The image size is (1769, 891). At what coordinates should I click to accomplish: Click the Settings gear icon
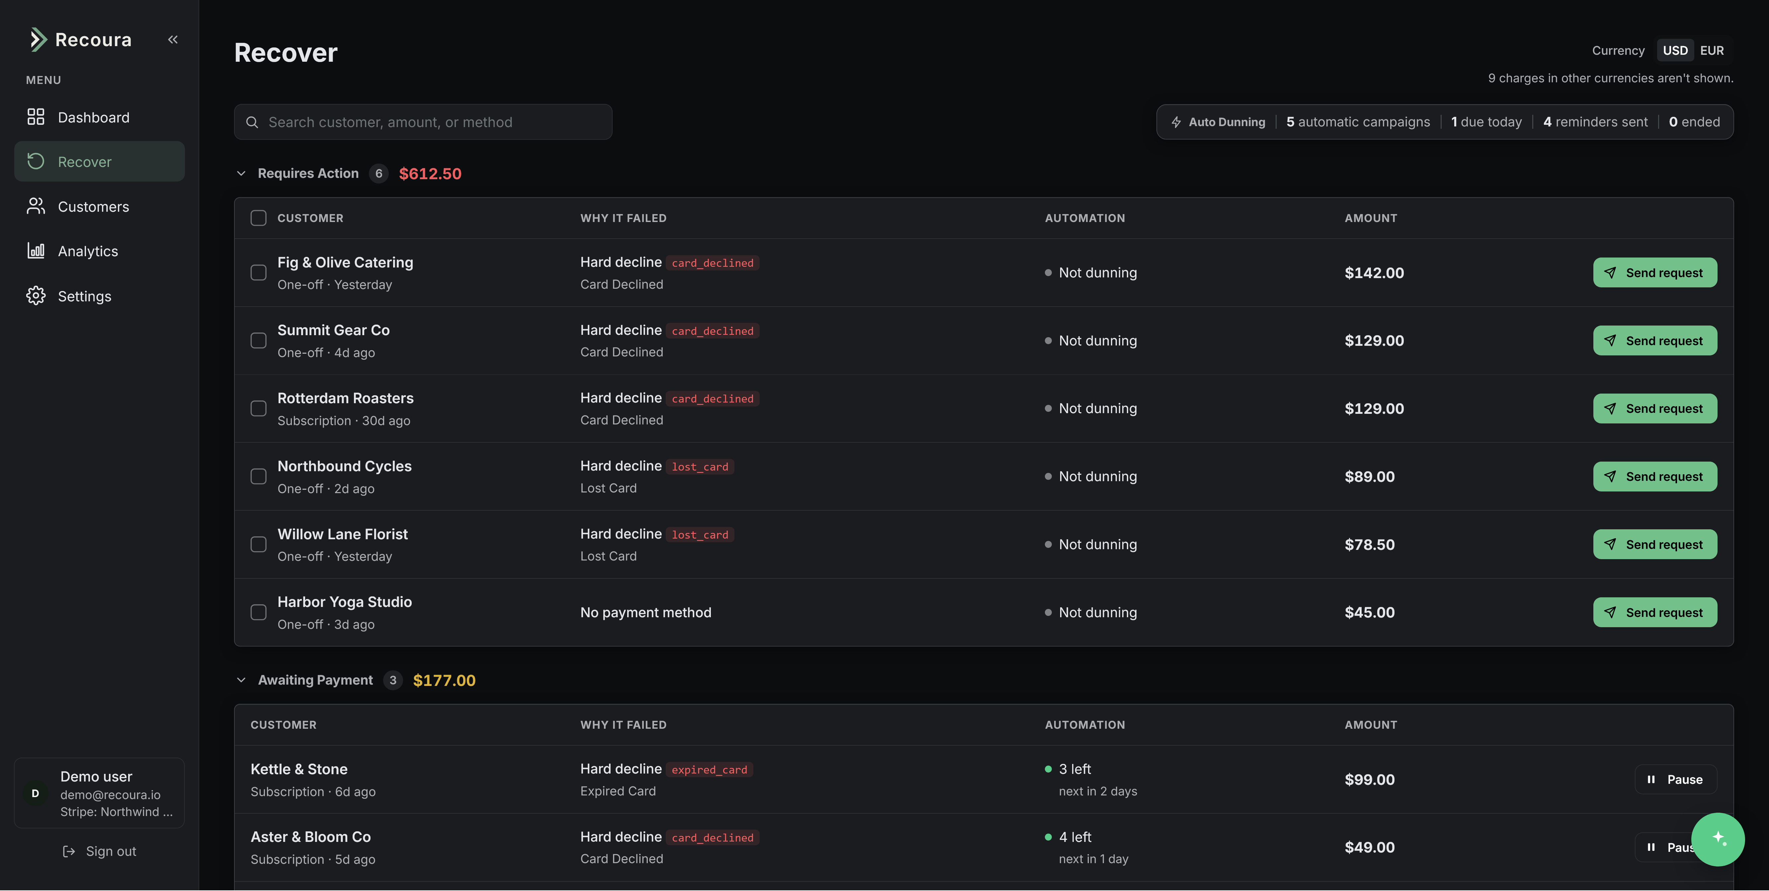tap(36, 296)
